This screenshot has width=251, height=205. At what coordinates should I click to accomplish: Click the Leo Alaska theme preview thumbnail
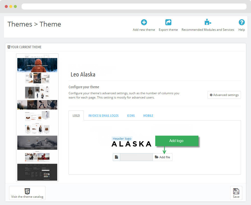click(x=37, y=117)
